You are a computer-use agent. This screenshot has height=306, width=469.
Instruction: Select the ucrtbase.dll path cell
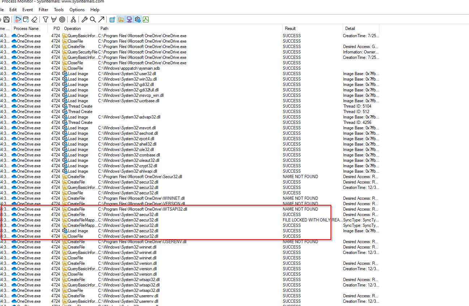coord(129,101)
